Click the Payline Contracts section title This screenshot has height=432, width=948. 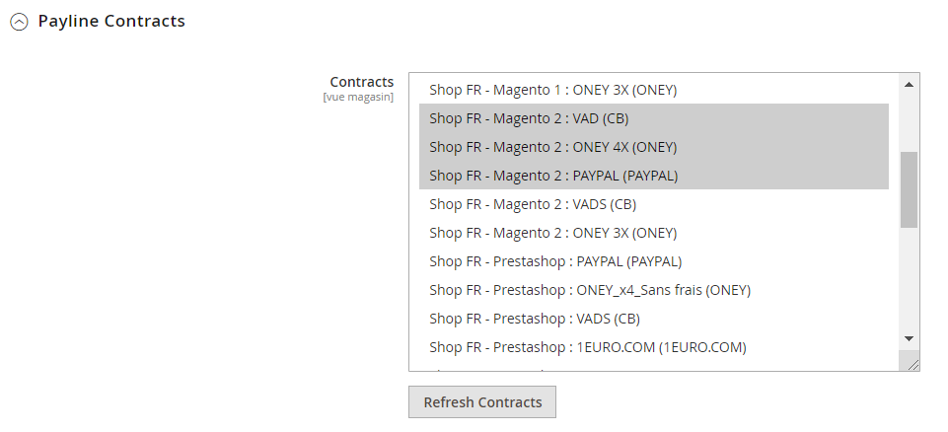click(x=111, y=21)
